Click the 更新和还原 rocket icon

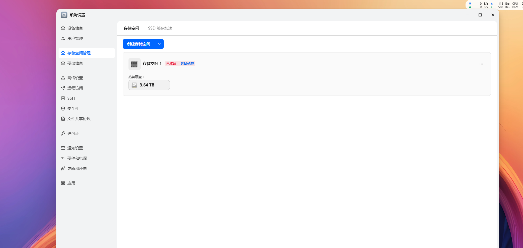[x=63, y=168]
